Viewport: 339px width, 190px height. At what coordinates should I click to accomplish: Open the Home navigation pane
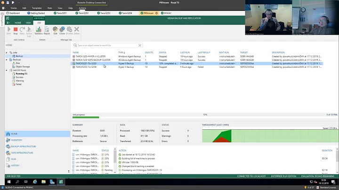[x=38, y=134]
